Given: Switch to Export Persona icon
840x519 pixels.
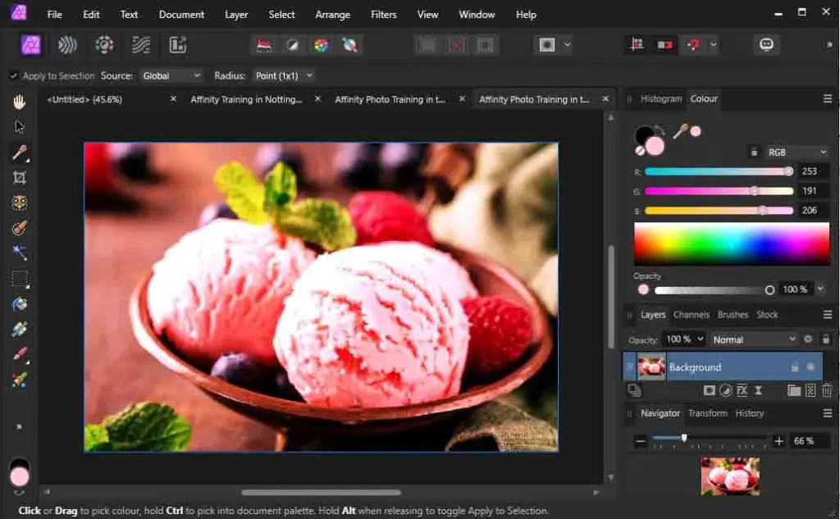Looking at the screenshot, I should pyautogui.click(x=177, y=45).
